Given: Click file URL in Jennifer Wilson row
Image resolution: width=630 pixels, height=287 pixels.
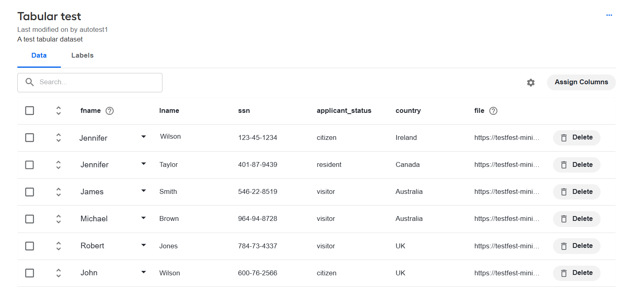Looking at the screenshot, I should pos(507,137).
